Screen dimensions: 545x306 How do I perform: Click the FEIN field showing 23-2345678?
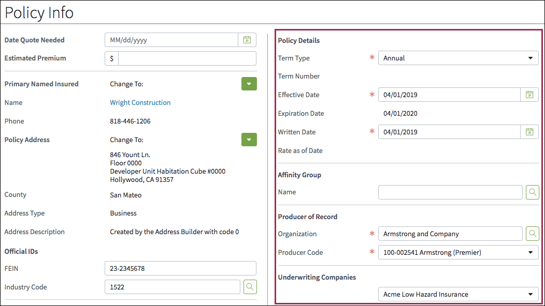pos(180,268)
